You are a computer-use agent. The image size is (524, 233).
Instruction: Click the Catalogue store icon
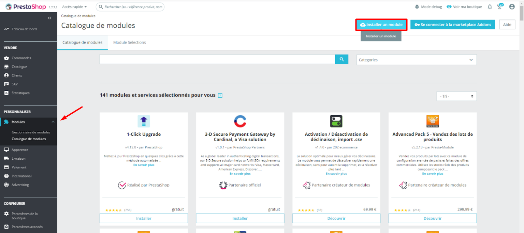[x=6, y=67]
